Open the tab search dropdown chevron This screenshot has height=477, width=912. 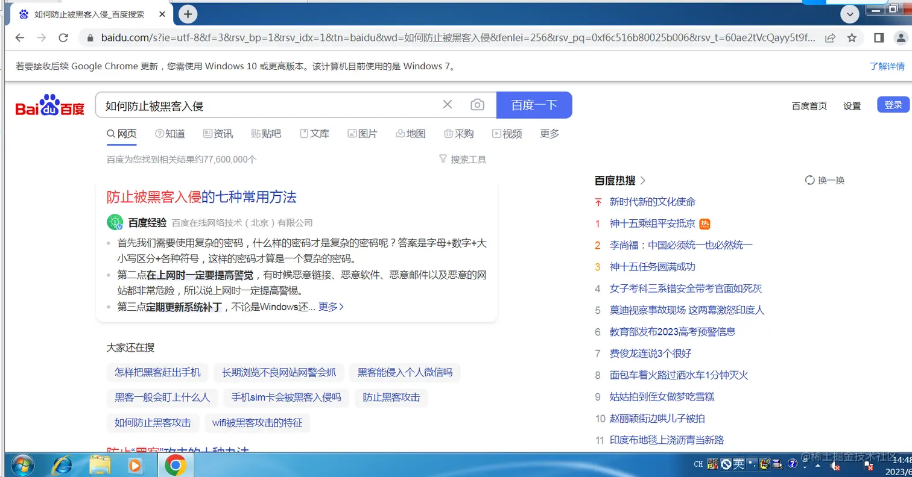(x=850, y=14)
